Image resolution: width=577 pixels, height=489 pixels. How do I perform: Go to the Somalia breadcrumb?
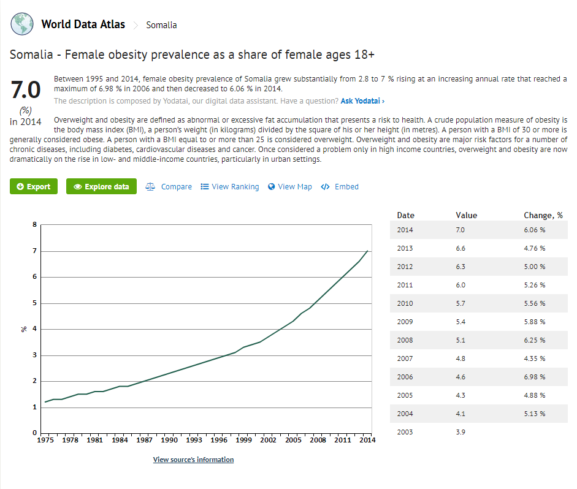[x=161, y=25]
